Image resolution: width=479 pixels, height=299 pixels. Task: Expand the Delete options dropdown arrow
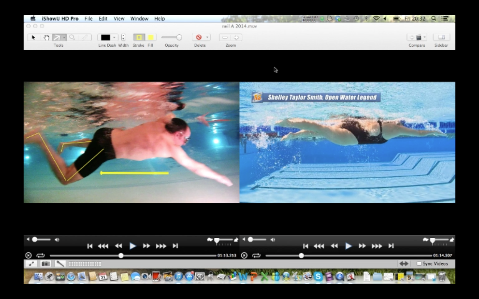pyautogui.click(x=207, y=37)
